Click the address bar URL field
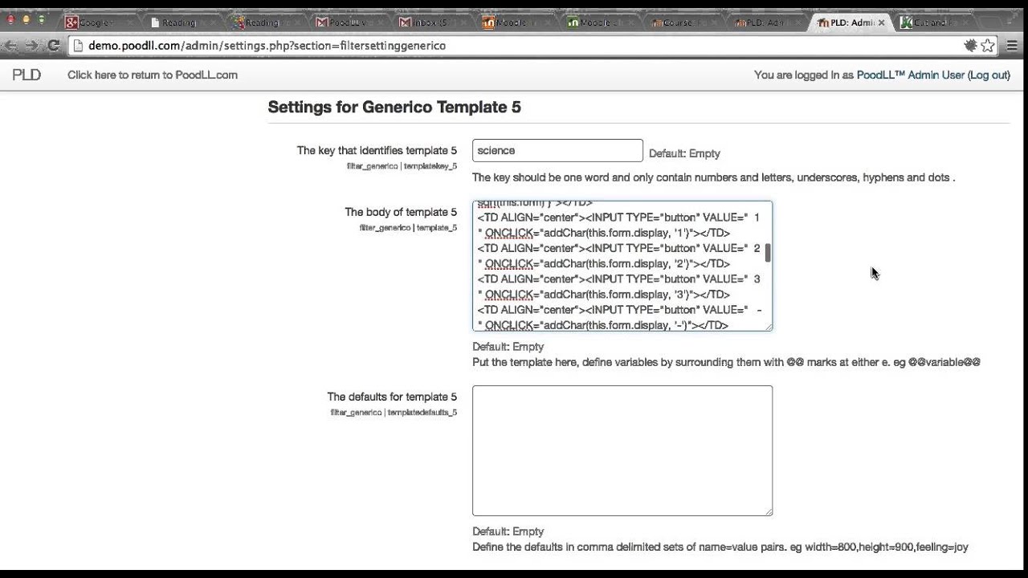Viewport: 1028px width, 578px height. coord(514,46)
